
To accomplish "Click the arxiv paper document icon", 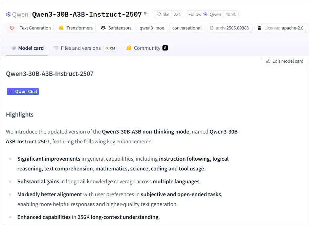I will click(x=212, y=28).
